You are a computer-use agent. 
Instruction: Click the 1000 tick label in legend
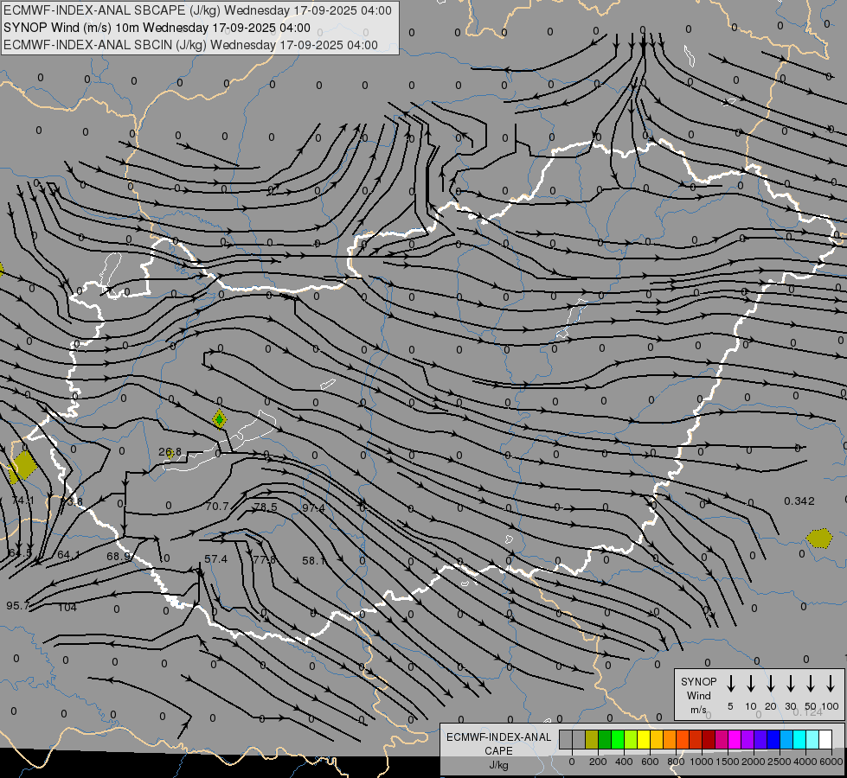pos(702,762)
